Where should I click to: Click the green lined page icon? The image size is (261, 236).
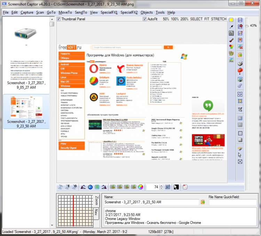97,187
